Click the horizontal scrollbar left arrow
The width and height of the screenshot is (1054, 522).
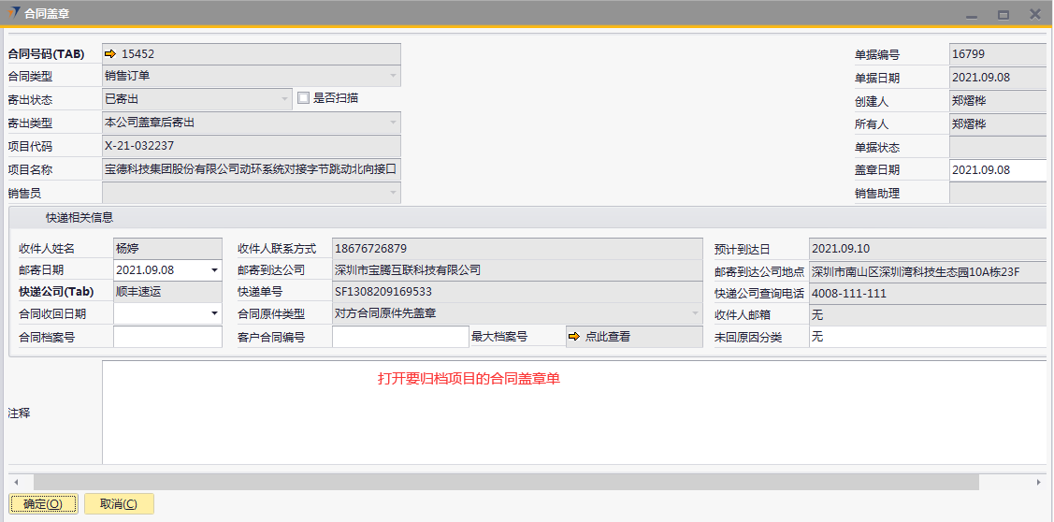click(x=16, y=482)
